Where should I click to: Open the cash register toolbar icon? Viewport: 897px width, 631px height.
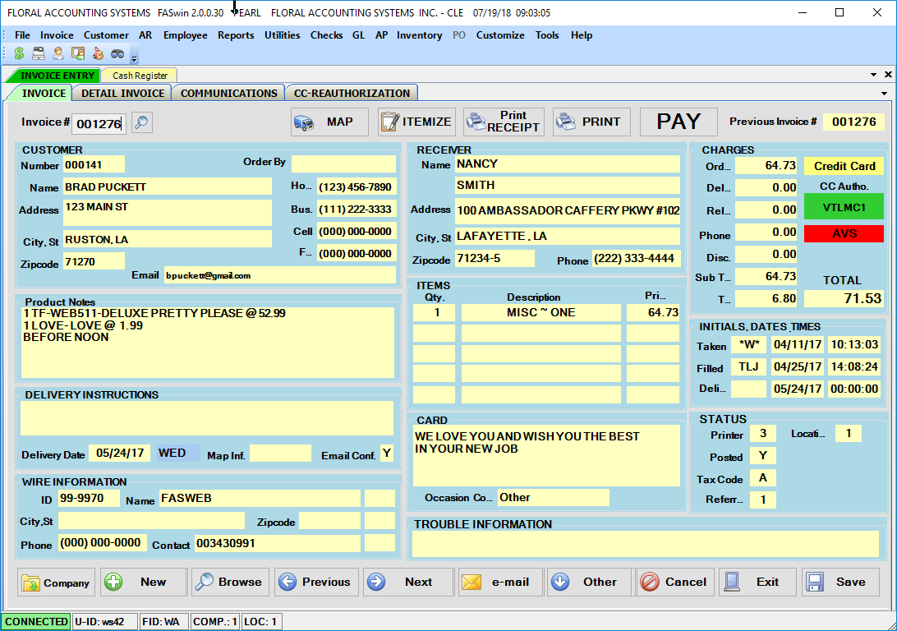[39, 53]
